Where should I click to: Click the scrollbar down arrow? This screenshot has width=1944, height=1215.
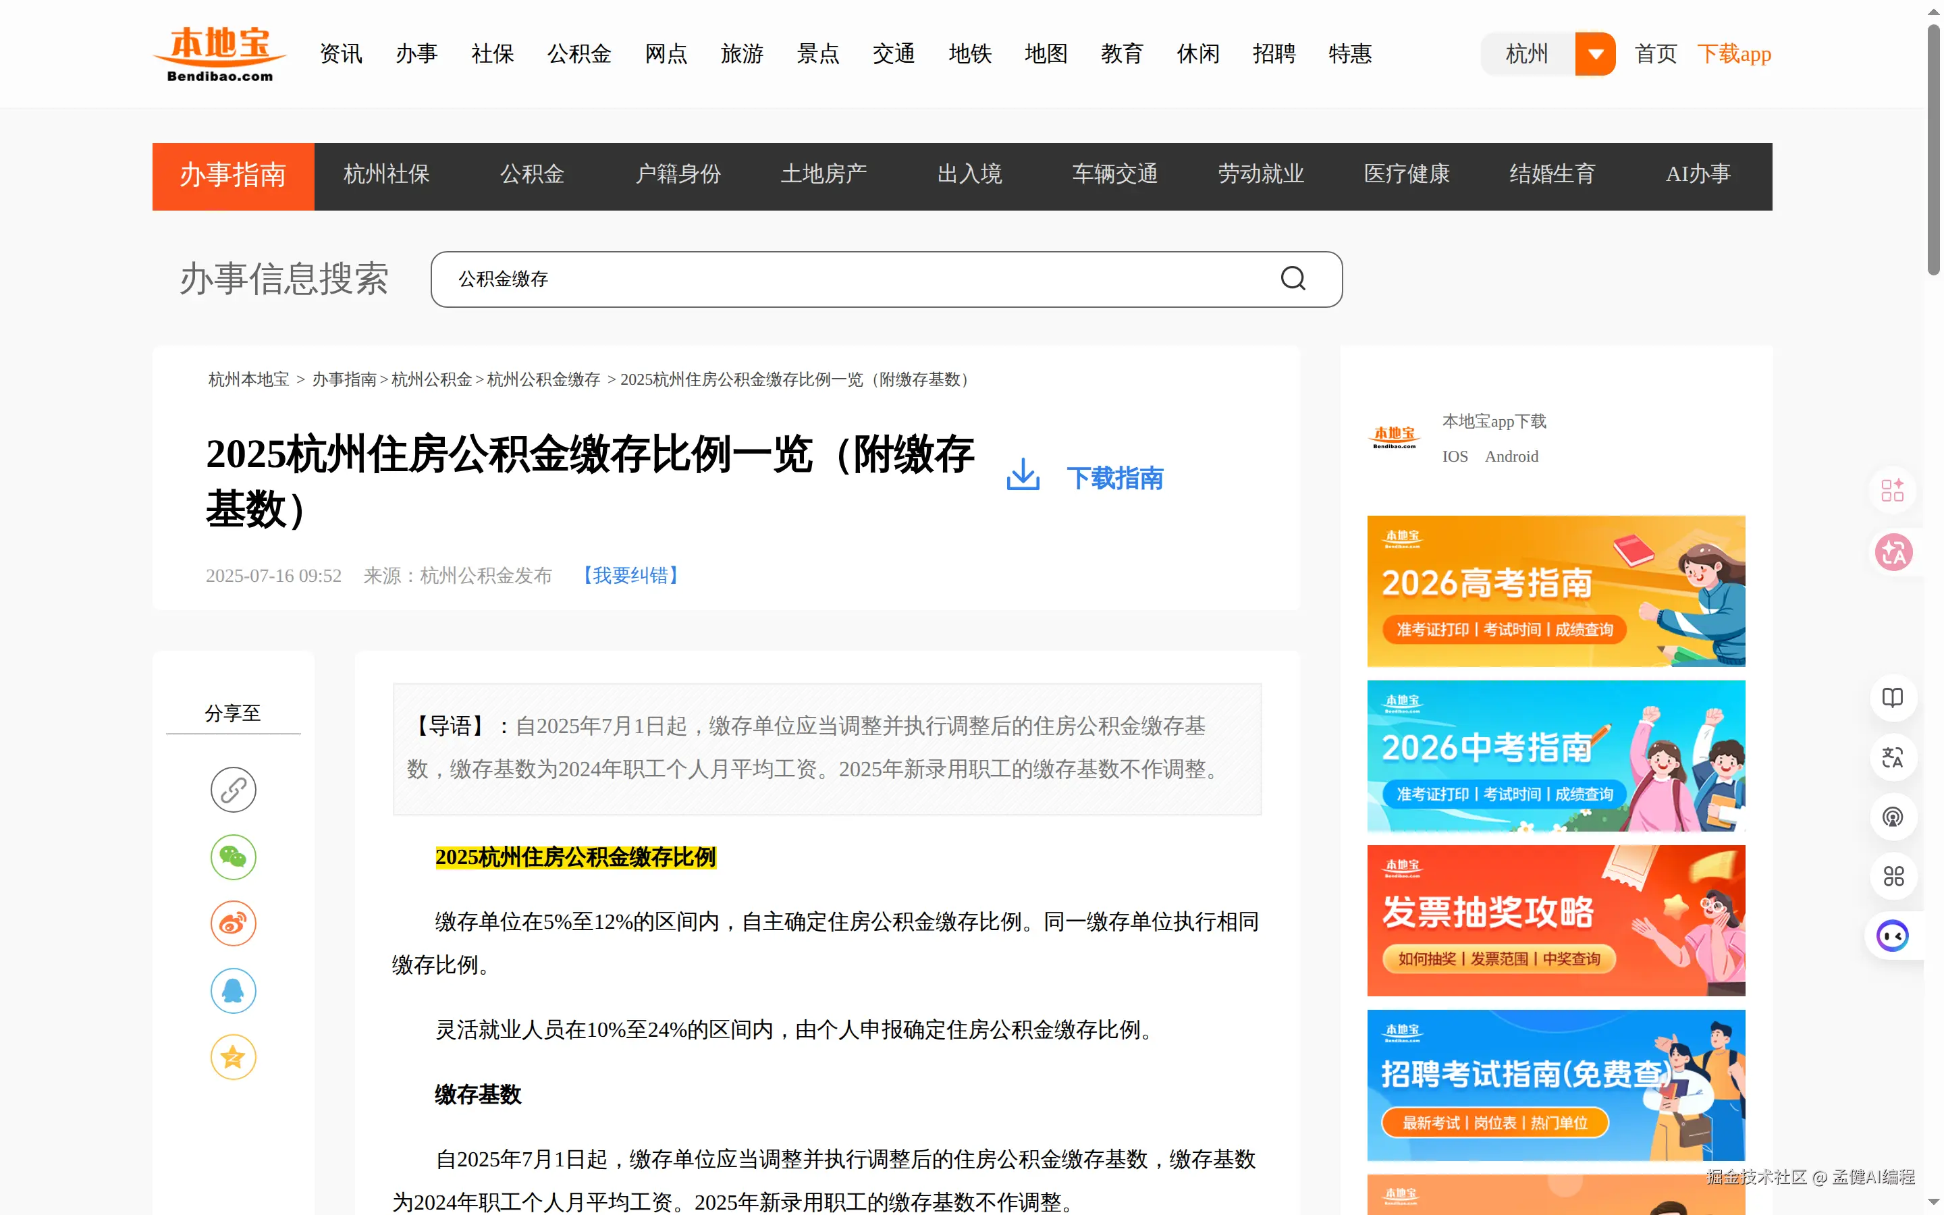tap(1934, 1203)
